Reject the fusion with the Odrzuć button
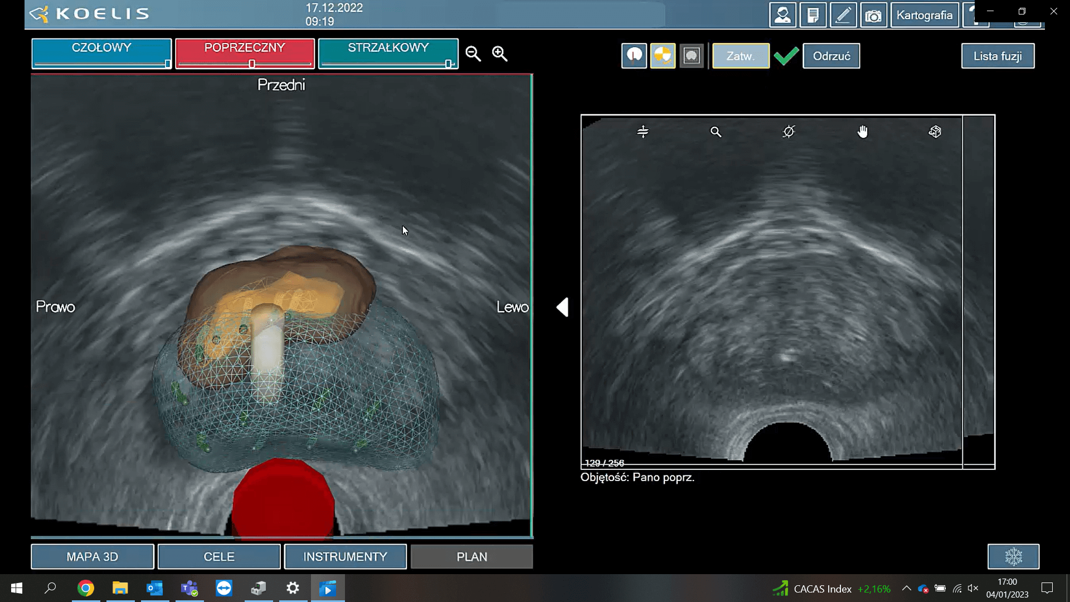The width and height of the screenshot is (1070, 602). (x=831, y=56)
